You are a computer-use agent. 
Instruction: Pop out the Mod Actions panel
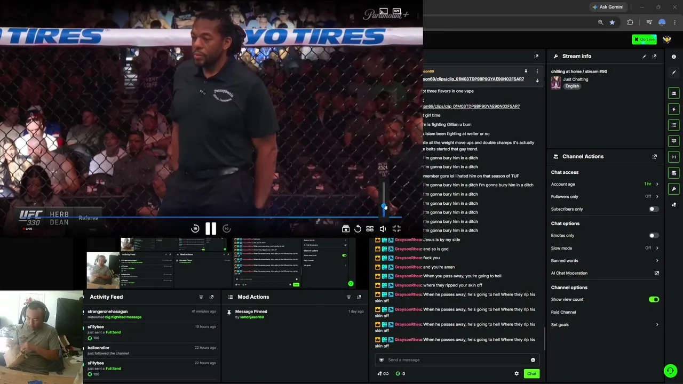359,297
